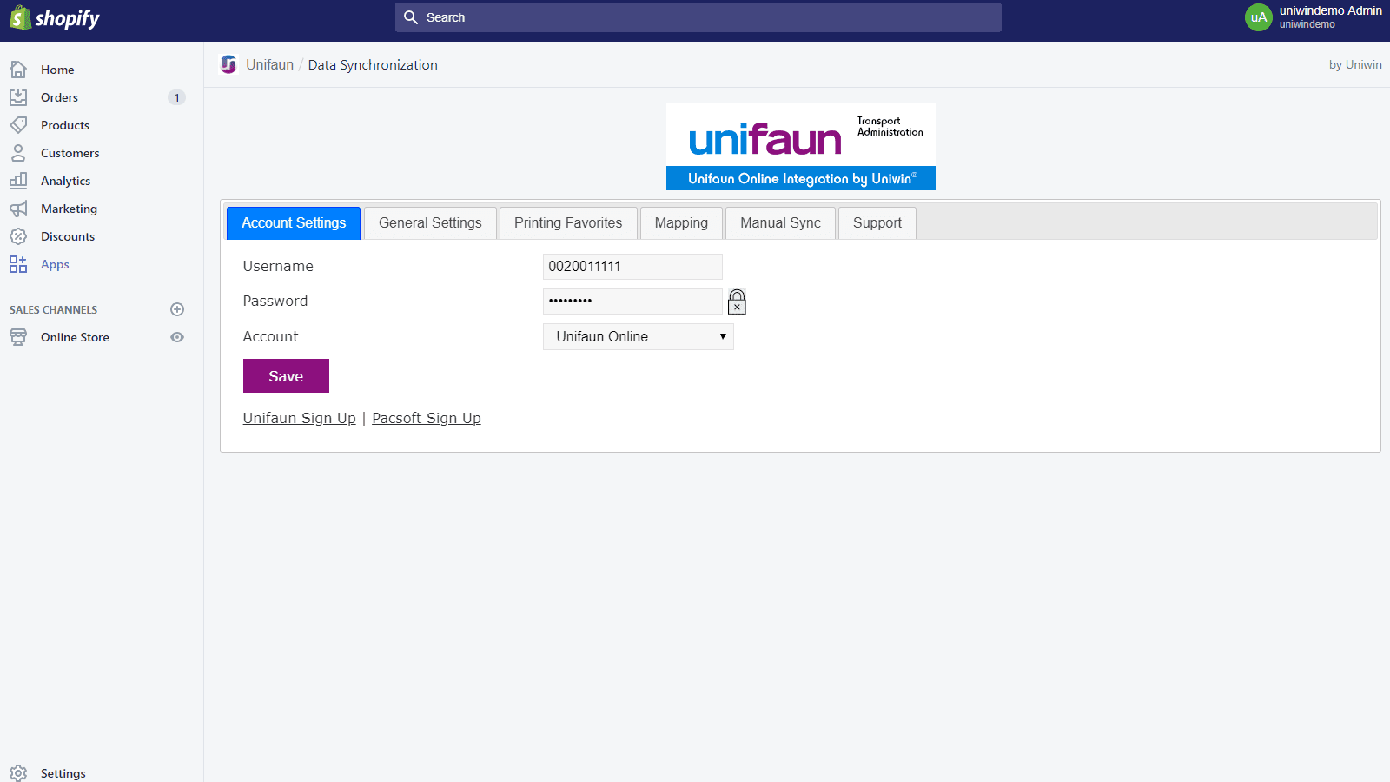Follow the Pacsoft Sign Up link
The width and height of the screenshot is (1390, 782).
point(427,418)
